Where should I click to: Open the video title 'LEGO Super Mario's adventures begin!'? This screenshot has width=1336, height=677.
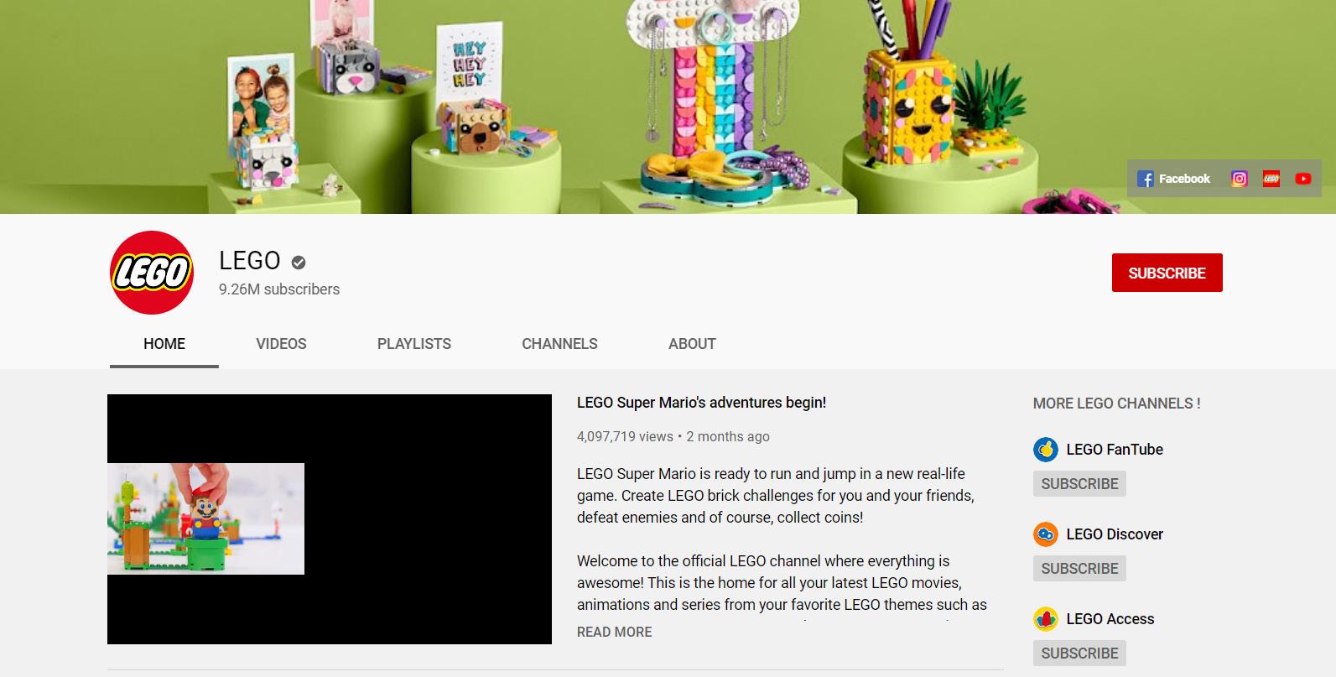pos(701,403)
